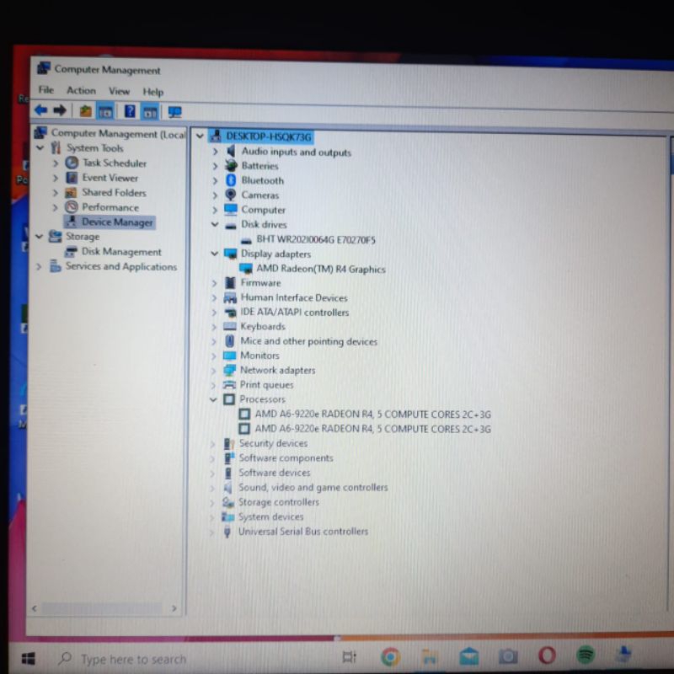This screenshot has width=674, height=674.
Task: Select Mice and other pointing devices
Action: coord(308,341)
